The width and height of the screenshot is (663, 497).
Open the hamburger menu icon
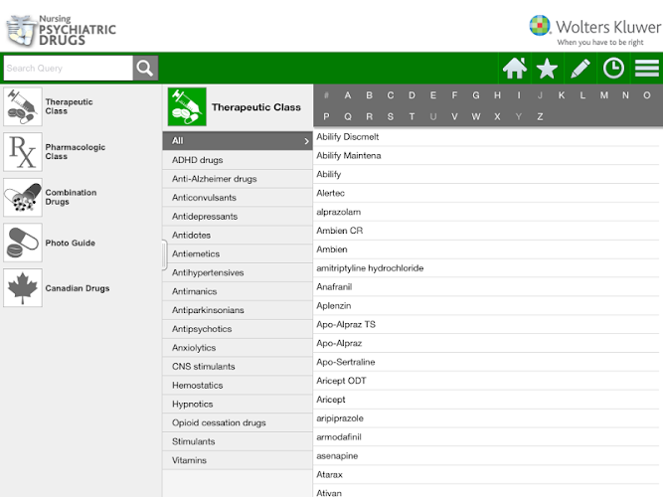pos(646,69)
